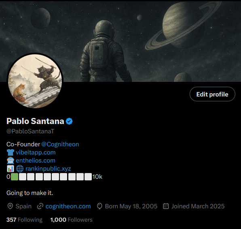The width and height of the screenshot is (241, 229).
Task: Click the t-shirt emoji icon
Action: pos(11,152)
